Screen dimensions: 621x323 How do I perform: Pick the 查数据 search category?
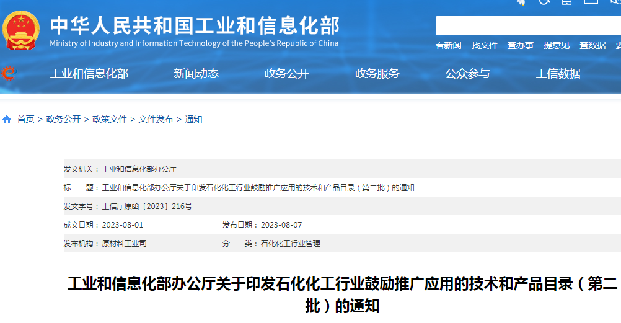[x=592, y=45]
